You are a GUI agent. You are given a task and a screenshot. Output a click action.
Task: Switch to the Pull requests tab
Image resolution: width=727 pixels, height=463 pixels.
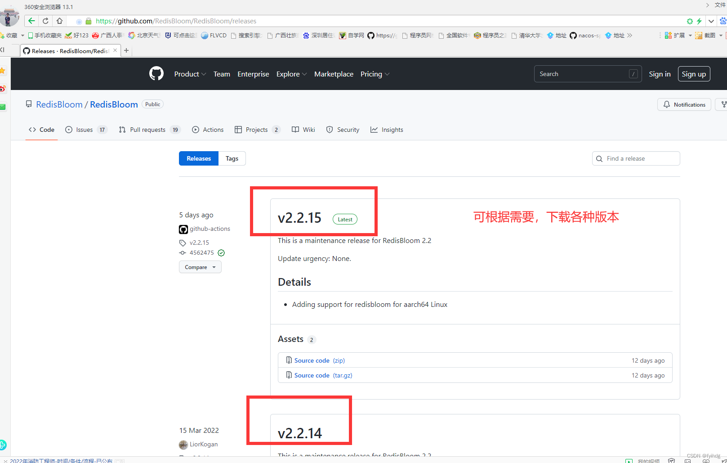point(149,130)
